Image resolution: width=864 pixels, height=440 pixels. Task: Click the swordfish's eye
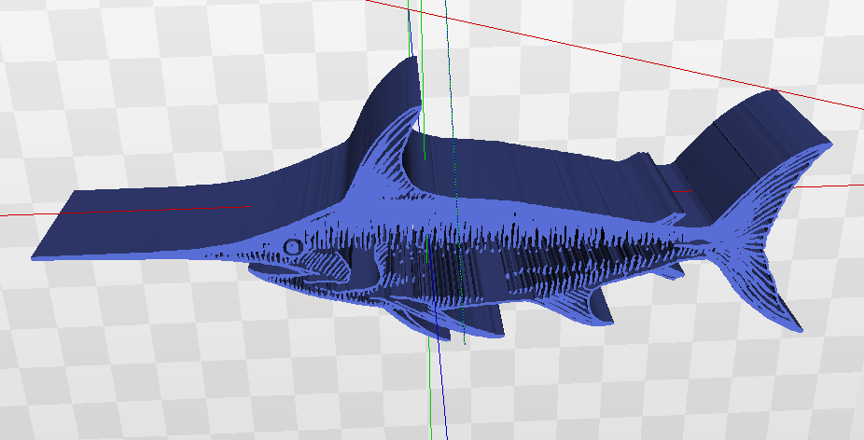click(x=292, y=246)
